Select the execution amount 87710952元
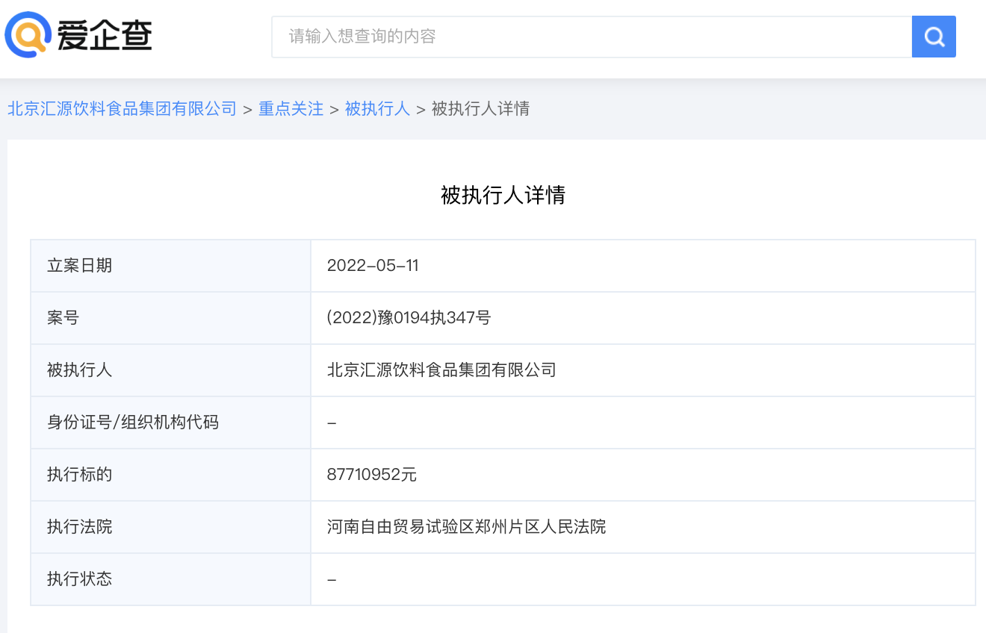986x633 pixels. [373, 475]
